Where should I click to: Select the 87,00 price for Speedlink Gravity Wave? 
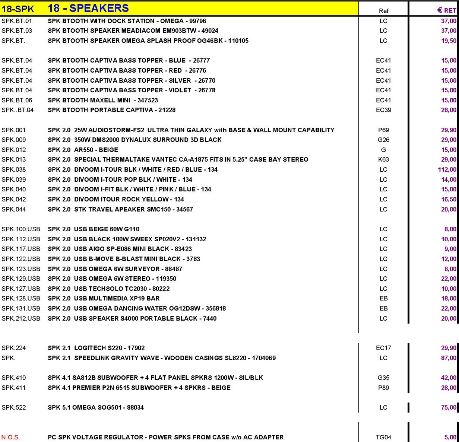point(449,358)
